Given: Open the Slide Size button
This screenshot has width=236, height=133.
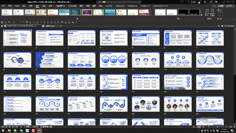Looking at the screenshot, I should pyautogui.click(x=207, y=13).
